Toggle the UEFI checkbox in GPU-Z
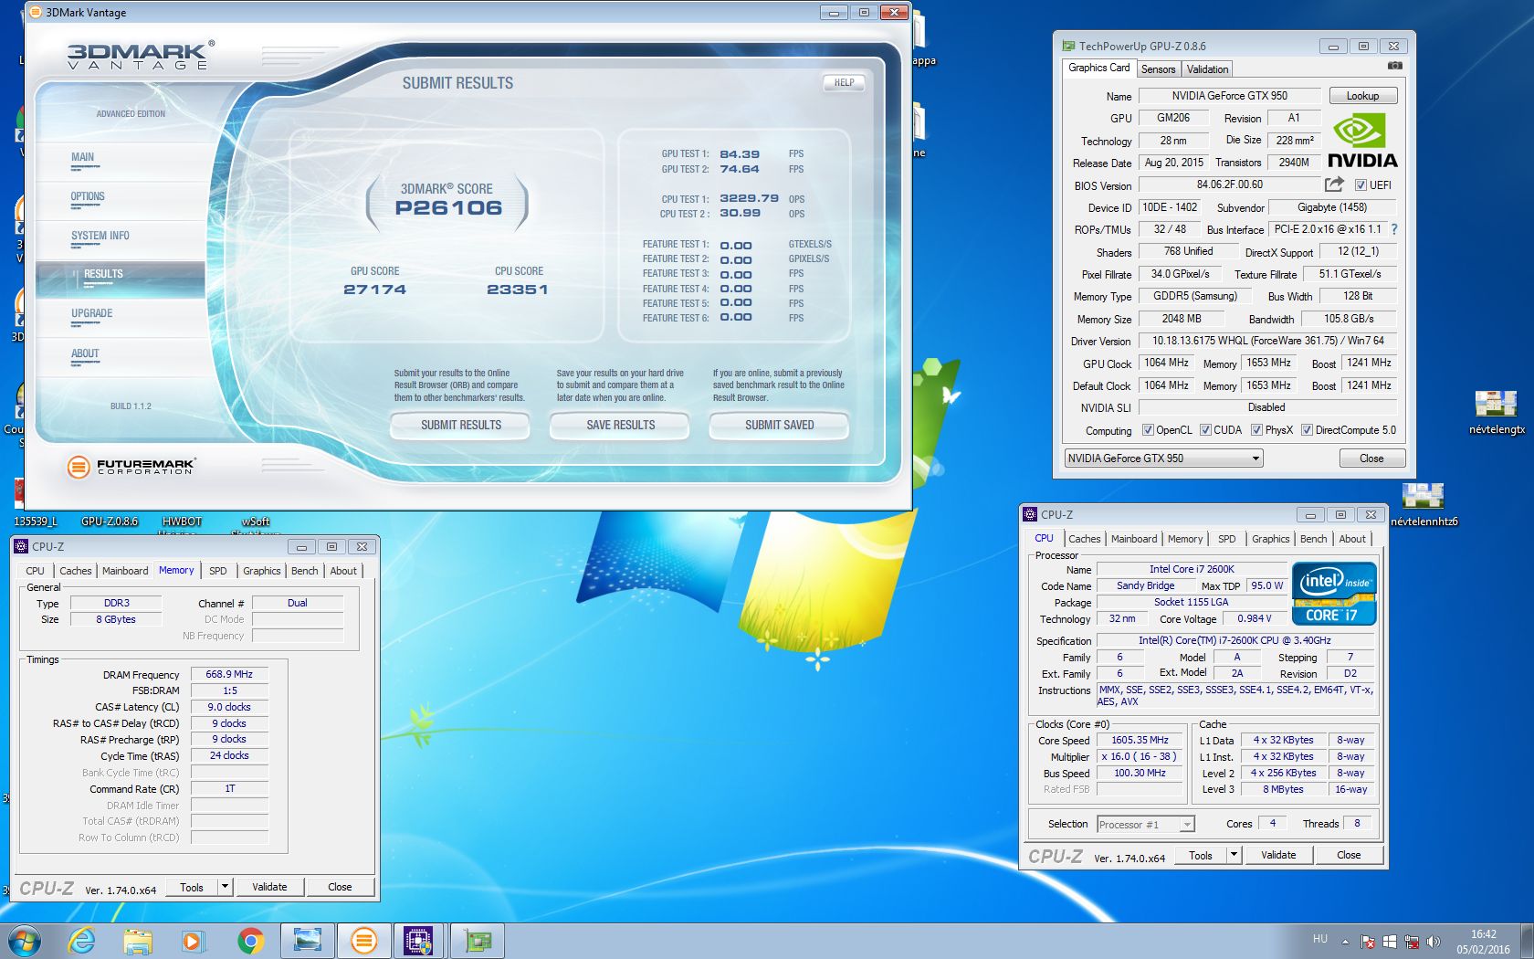 pyautogui.click(x=1361, y=185)
